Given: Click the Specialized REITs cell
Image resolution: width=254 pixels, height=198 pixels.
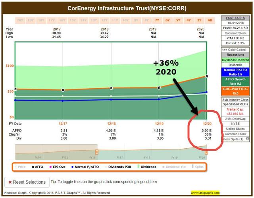Looking at the screenshot, I should (x=235, y=104).
